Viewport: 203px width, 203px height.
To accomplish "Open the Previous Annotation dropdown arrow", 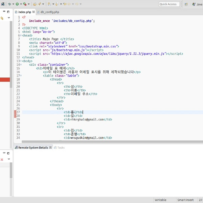I will [x=61, y=4].
